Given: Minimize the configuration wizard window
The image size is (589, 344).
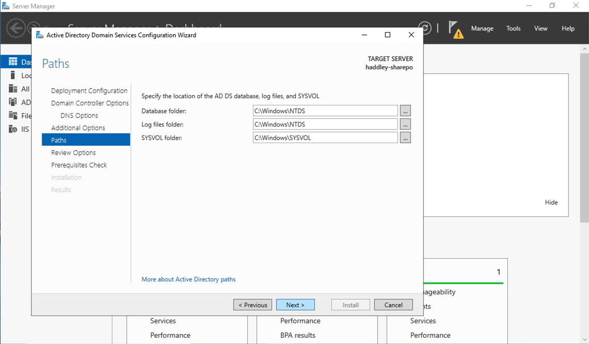Looking at the screenshot, I should (x=364, y=35).
